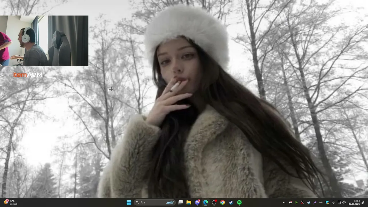Open Task View on the taskbar
The height and width of the screenshot is (207, 368).
click(x=180, y=202)
